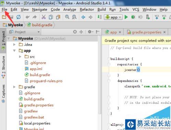
Task: Select gradle.properties in the project tree
Action: 39,105
